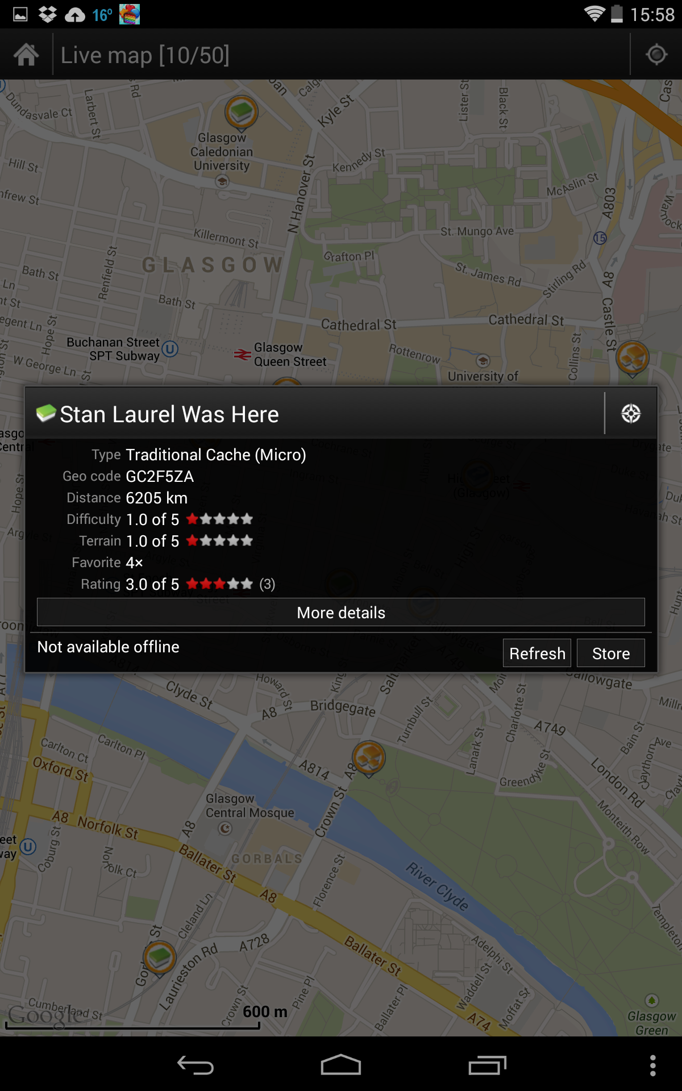Tap the 15:58 clock
Viewport: 682px width, 1091px height.
652,14
